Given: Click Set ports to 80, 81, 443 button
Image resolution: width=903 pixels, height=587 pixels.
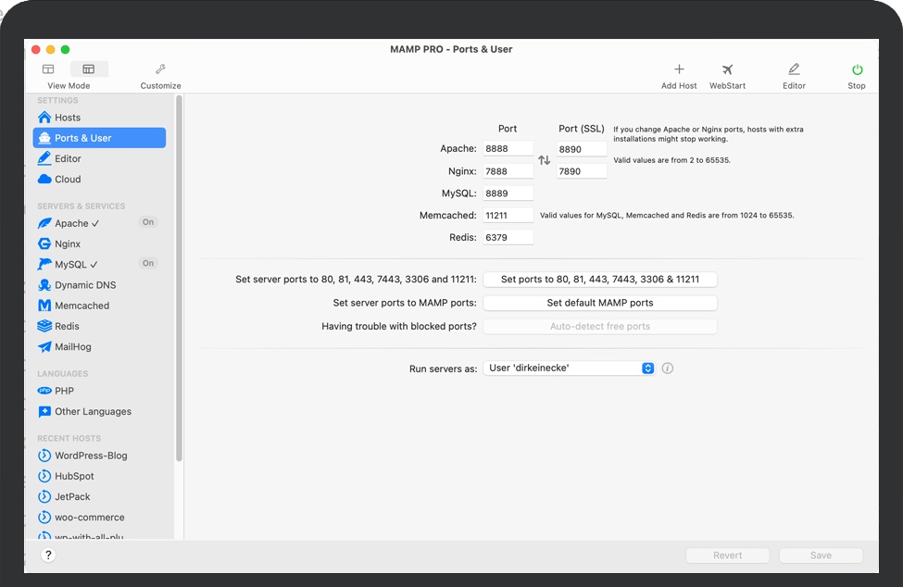Looking at the screenshot, I should pos(599,280).
